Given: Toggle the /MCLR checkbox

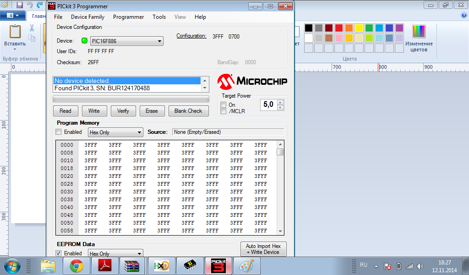Looking at the screenshot, I should (x=224, y=111).
